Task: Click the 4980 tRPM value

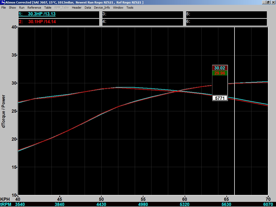Action: (143, 204)
